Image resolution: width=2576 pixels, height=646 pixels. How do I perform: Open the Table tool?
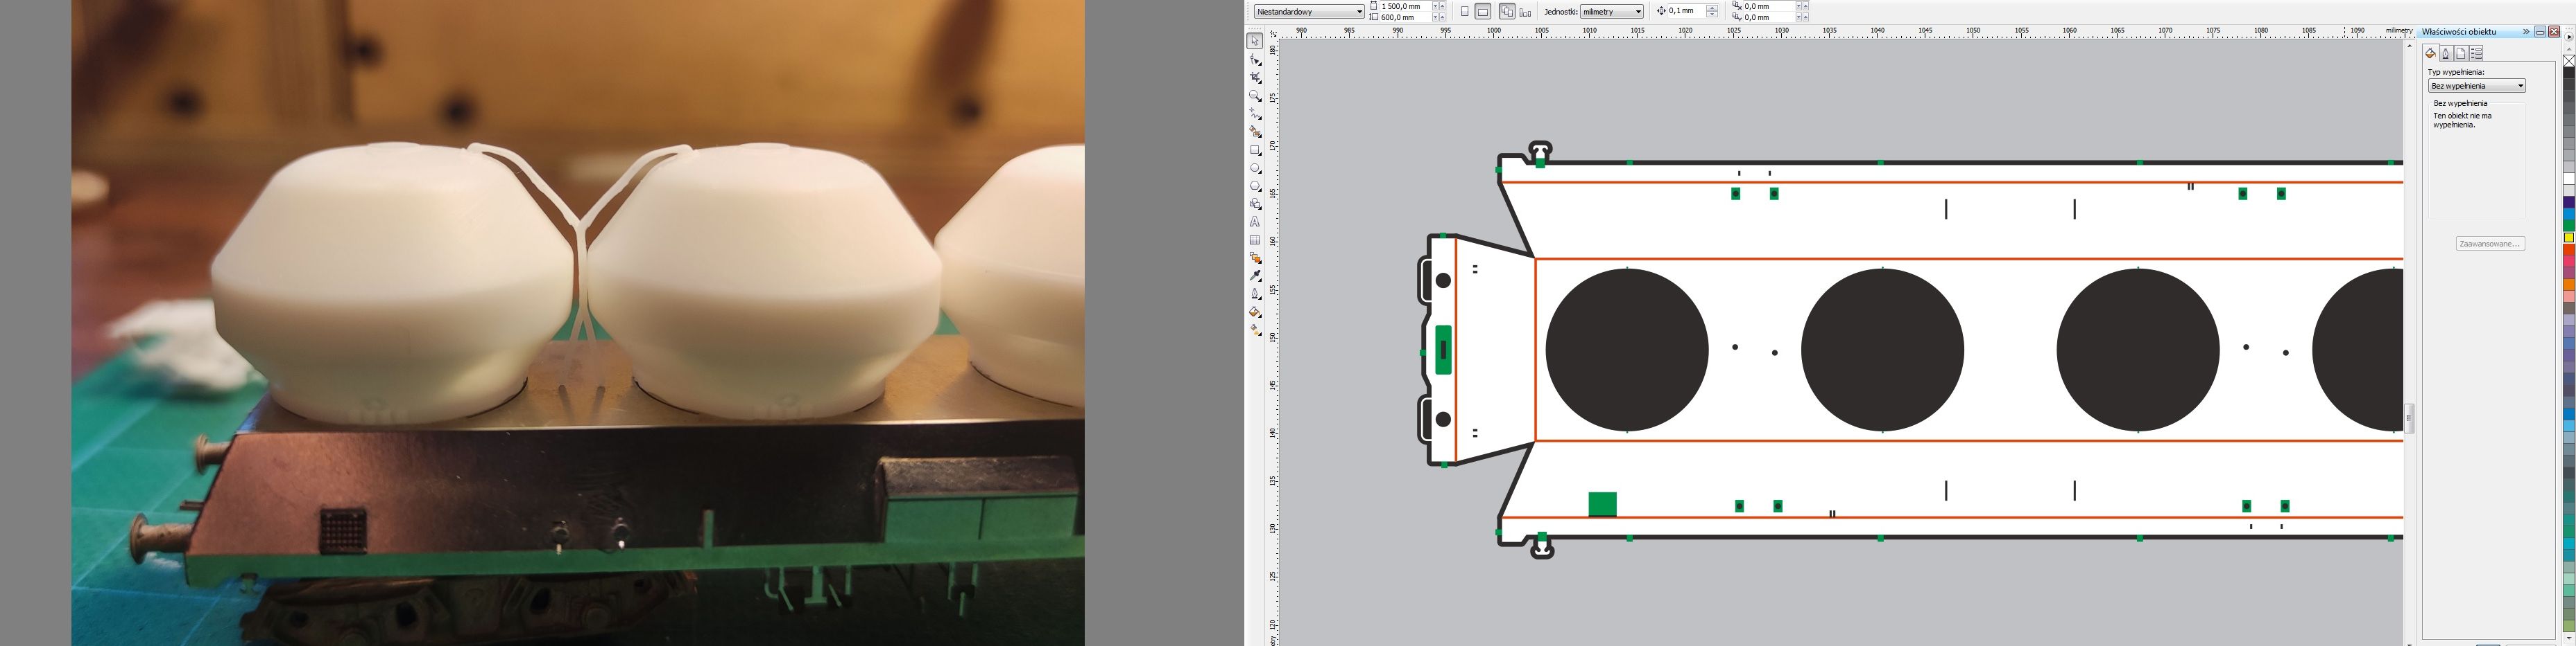[1255, 241]
